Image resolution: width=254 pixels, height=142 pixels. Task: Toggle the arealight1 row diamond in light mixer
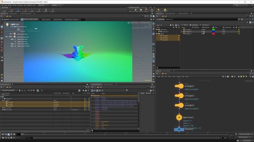[239, 30]
